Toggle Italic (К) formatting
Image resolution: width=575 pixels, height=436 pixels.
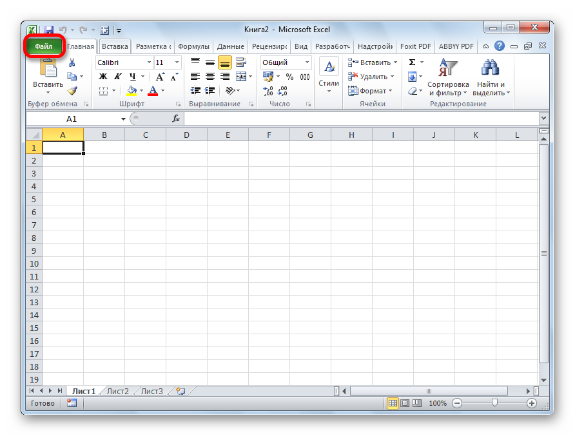coord(118,77)
